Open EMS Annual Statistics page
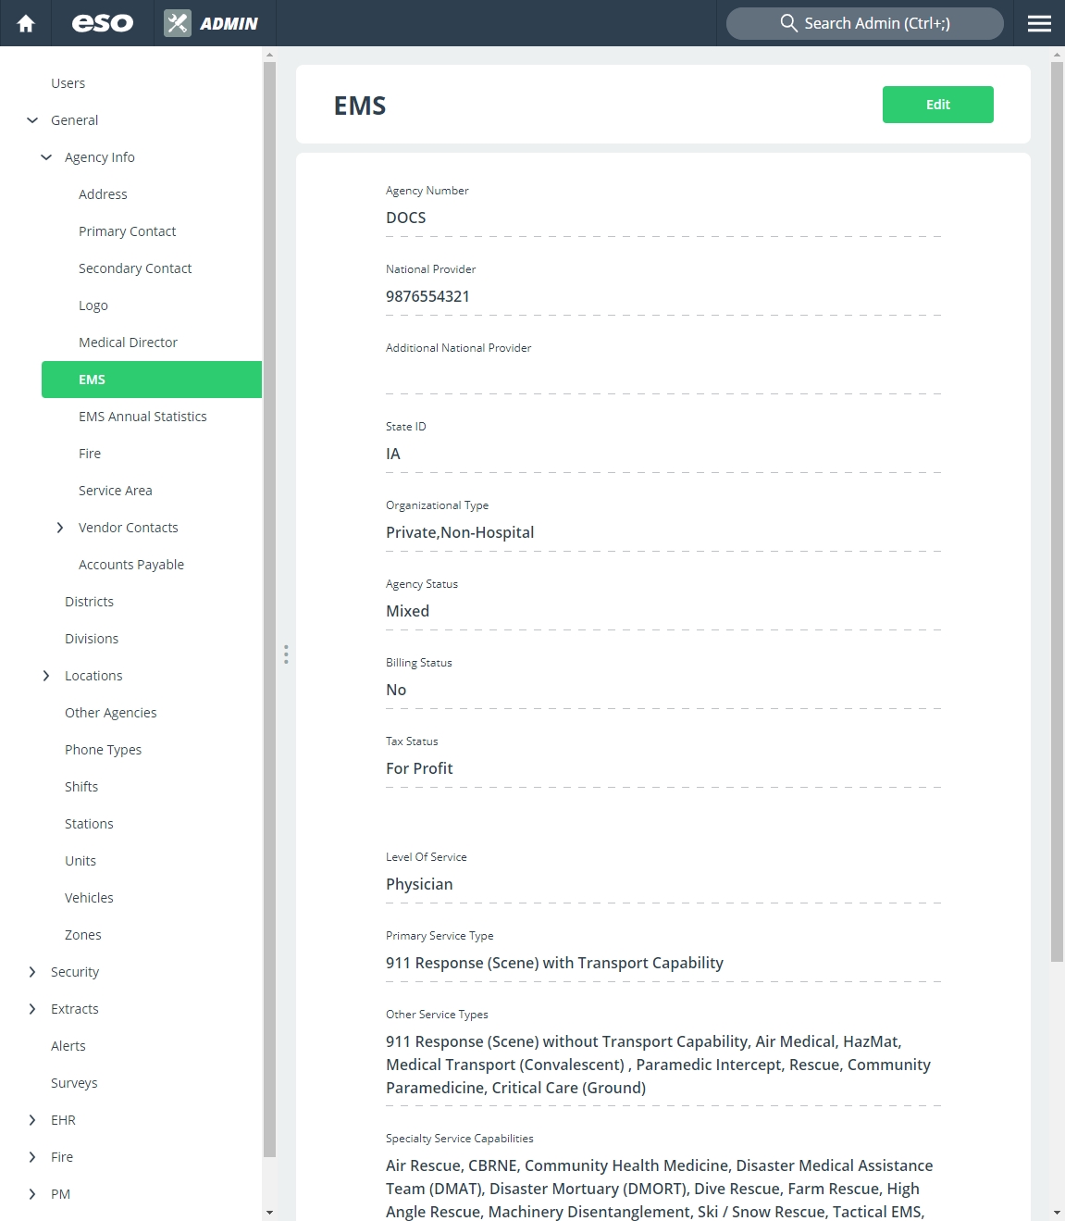 142,417
